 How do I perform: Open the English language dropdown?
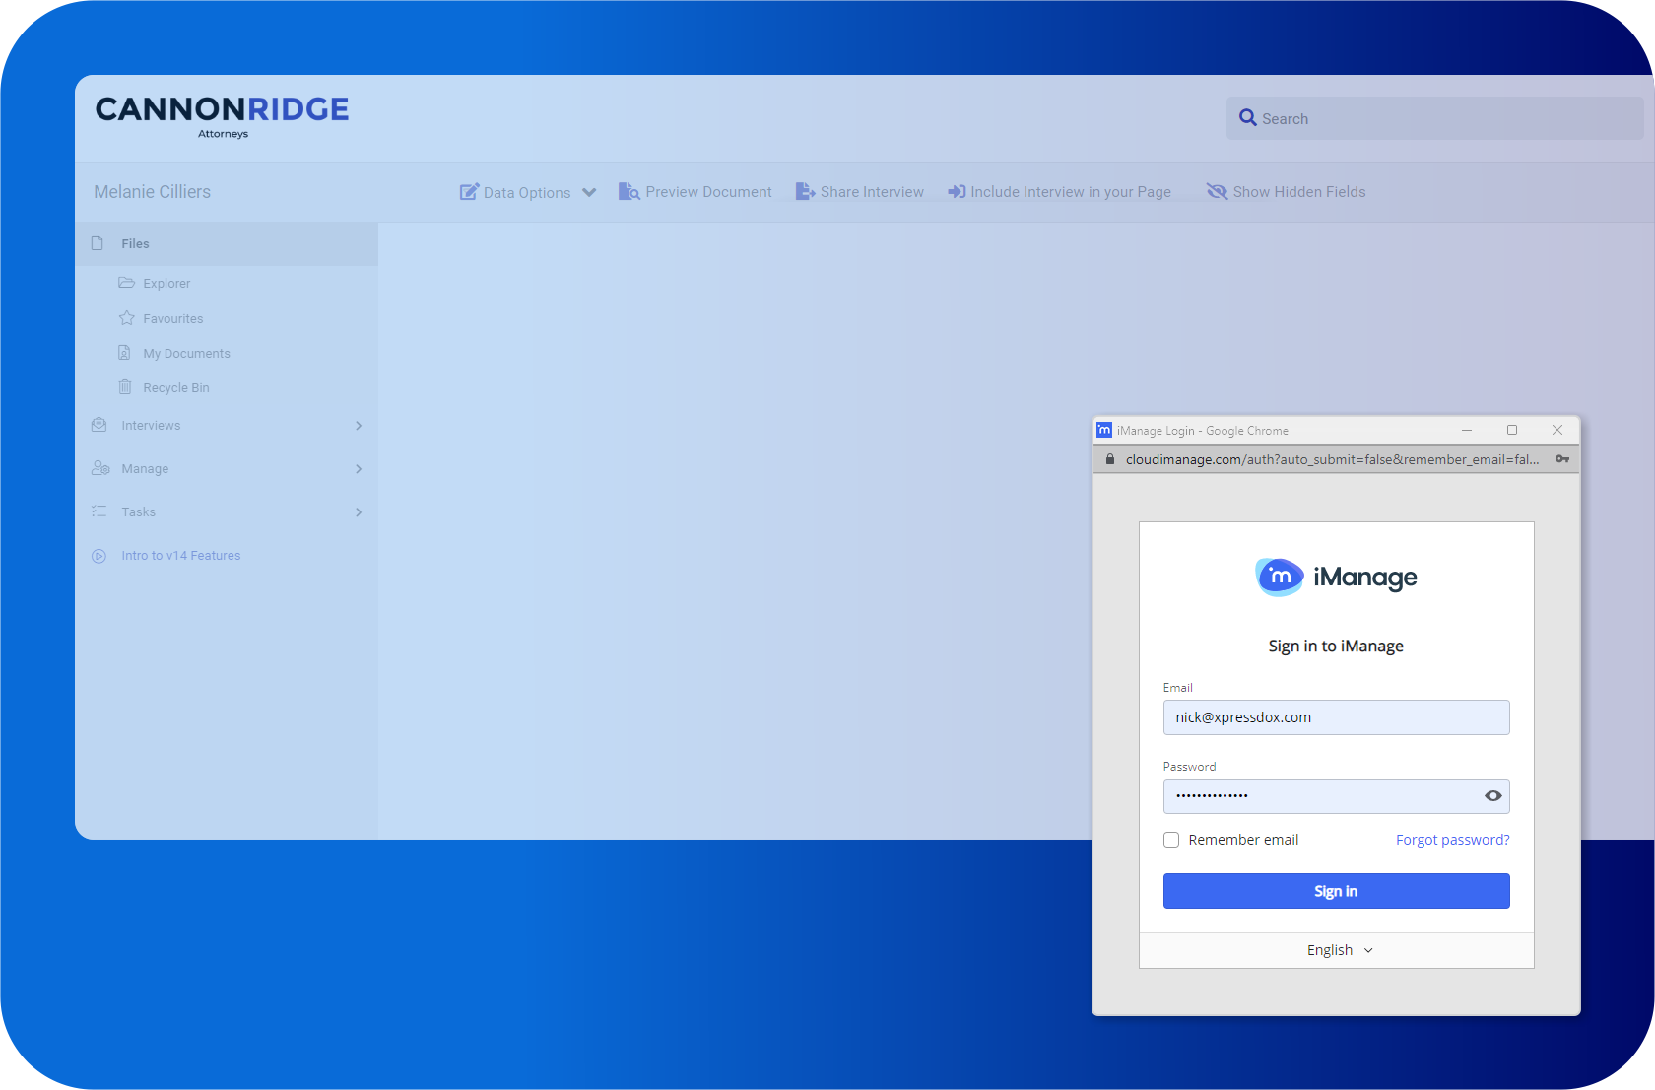click(1340, 950)
